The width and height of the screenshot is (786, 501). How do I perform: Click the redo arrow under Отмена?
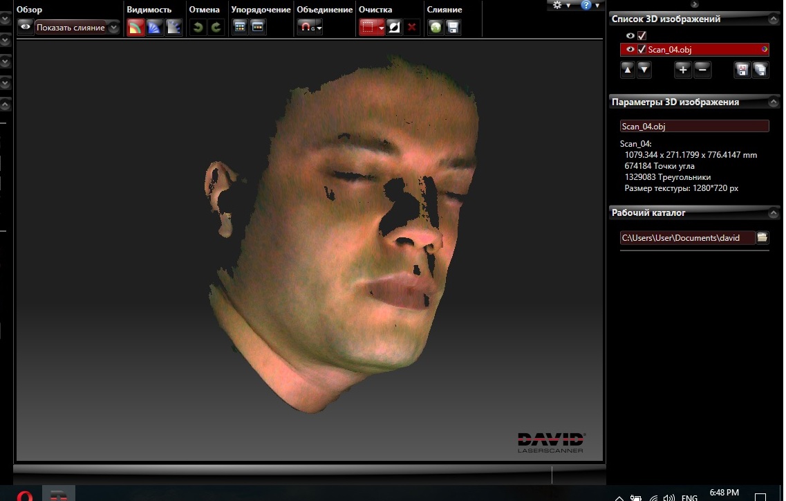[x=216, y=28]
